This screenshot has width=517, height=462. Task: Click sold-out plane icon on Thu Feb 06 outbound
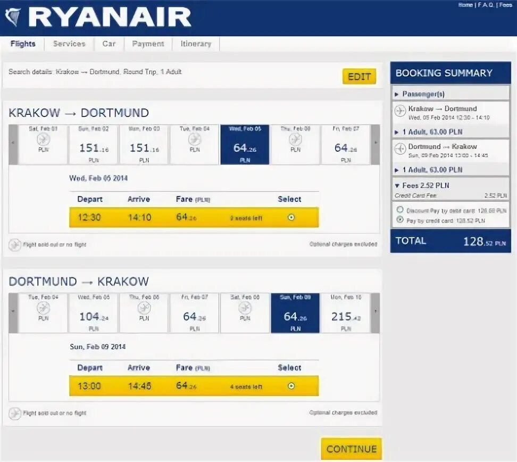[295, 139]
